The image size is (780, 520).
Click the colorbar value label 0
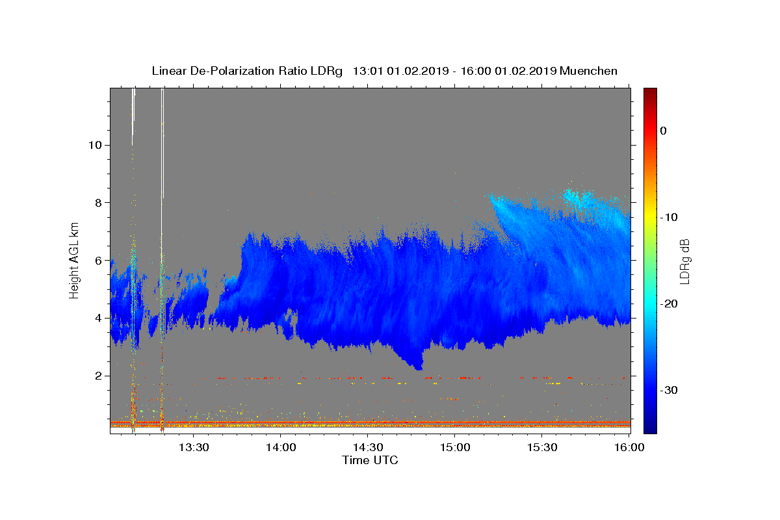(664, 131)
